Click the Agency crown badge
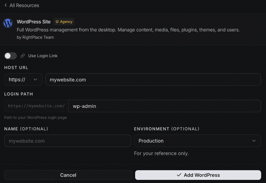This screenshot has width=266, height=183. 64,22
